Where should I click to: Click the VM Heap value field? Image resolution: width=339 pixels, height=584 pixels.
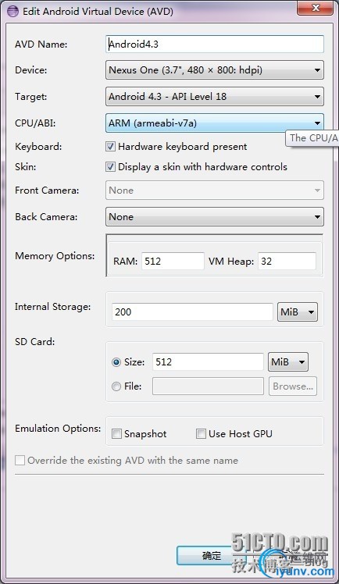287,261
